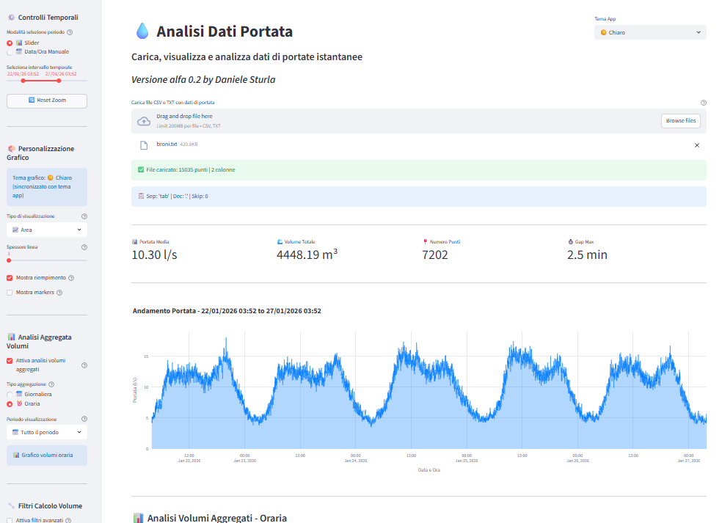
Task: Click help icon next to Mostra riempimento
Action: tap(72, 278)
